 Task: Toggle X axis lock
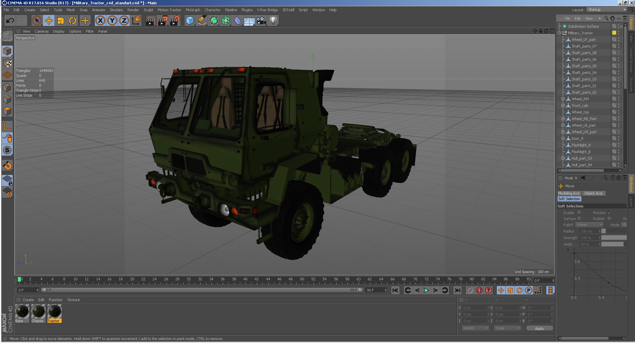pyautogui.click(x=100, y=20)
